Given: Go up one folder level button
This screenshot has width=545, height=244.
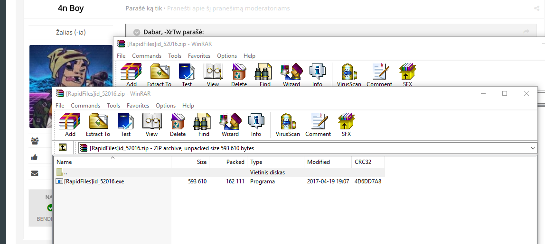Looking at the screenshot, I should click(x=62, y=148).
